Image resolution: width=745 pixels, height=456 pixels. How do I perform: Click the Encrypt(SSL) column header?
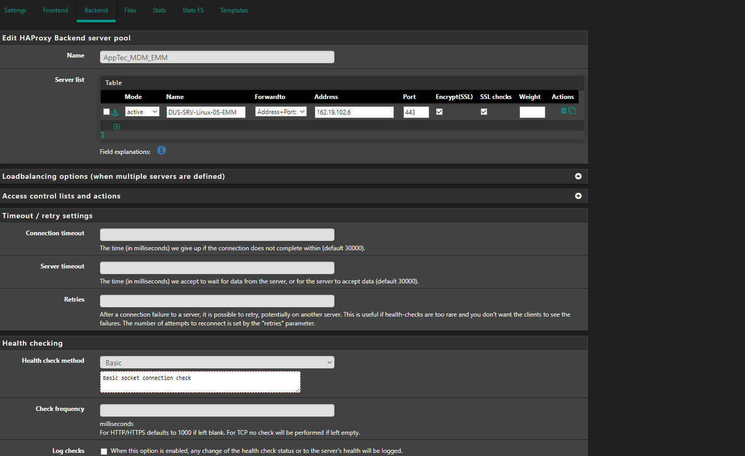454,97
